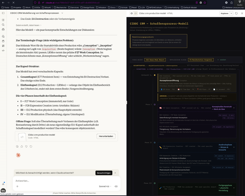Click the chat title CIDOC CRM Modellierung

[x=35, y=13]
